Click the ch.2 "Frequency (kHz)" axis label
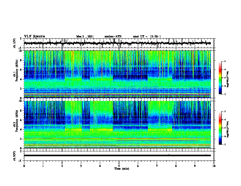 [x=17, y=121]
